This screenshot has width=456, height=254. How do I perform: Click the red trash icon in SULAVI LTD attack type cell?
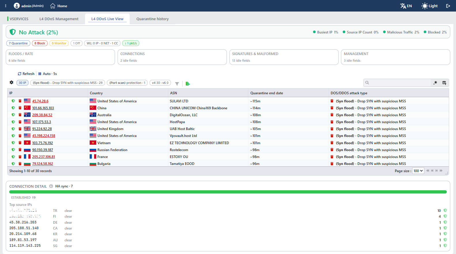[x=332, y=101]
